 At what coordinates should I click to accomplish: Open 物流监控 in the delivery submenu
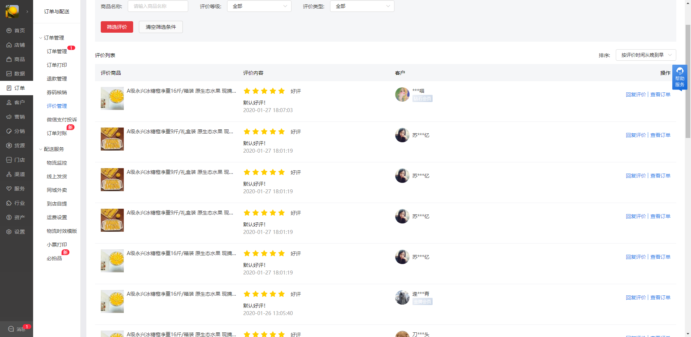pos(57,163)
